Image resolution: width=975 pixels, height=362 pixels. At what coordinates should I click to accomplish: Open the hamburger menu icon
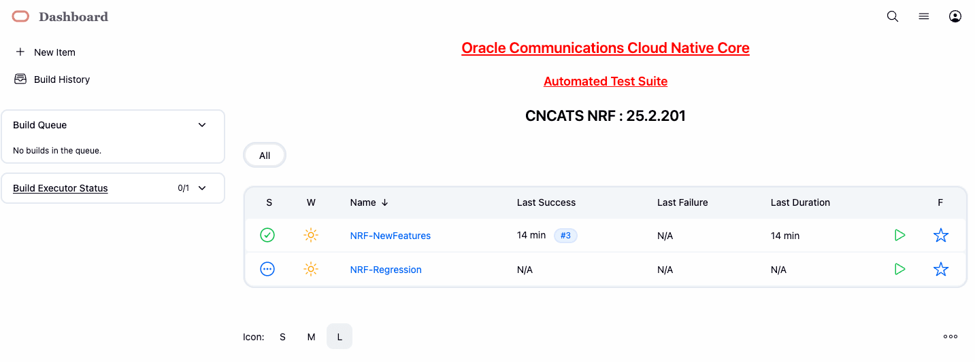tap(924, 16)
